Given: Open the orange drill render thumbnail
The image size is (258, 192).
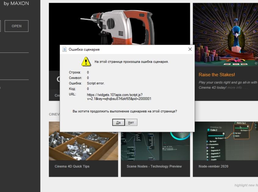Looking at the screenshot, I should (119, 24).
